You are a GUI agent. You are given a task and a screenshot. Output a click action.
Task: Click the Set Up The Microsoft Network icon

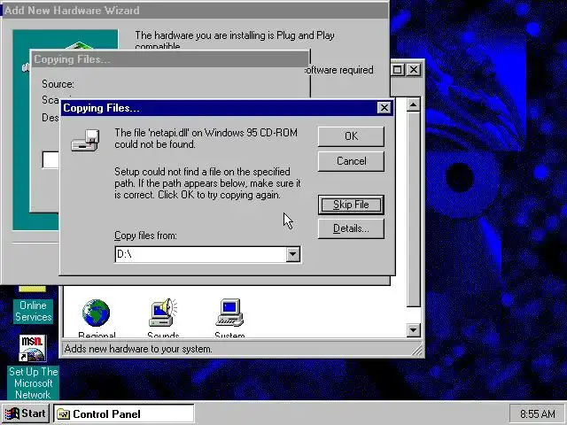click(x=33, y=367)
